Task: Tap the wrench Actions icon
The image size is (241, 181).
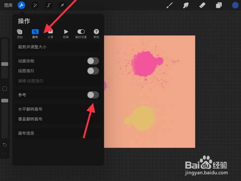Action: click(x=21, y=5)
